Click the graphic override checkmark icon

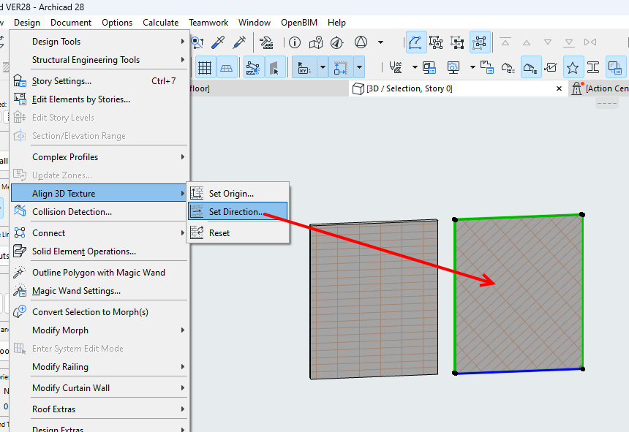[551, 67]
